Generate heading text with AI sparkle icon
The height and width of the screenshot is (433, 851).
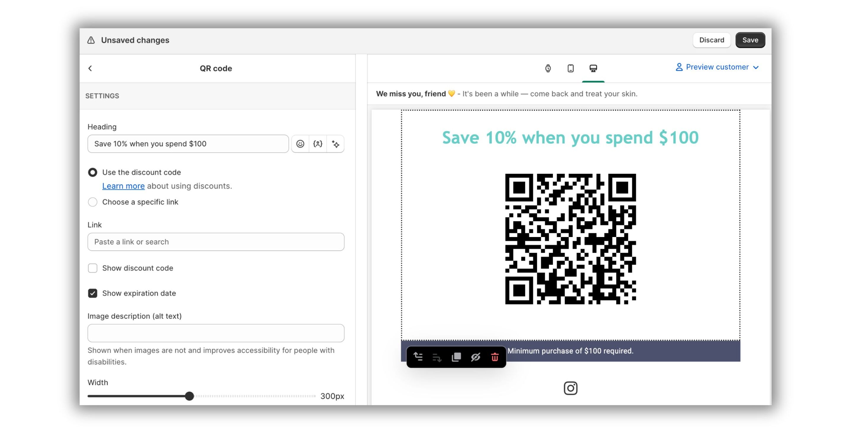[335, 144]
